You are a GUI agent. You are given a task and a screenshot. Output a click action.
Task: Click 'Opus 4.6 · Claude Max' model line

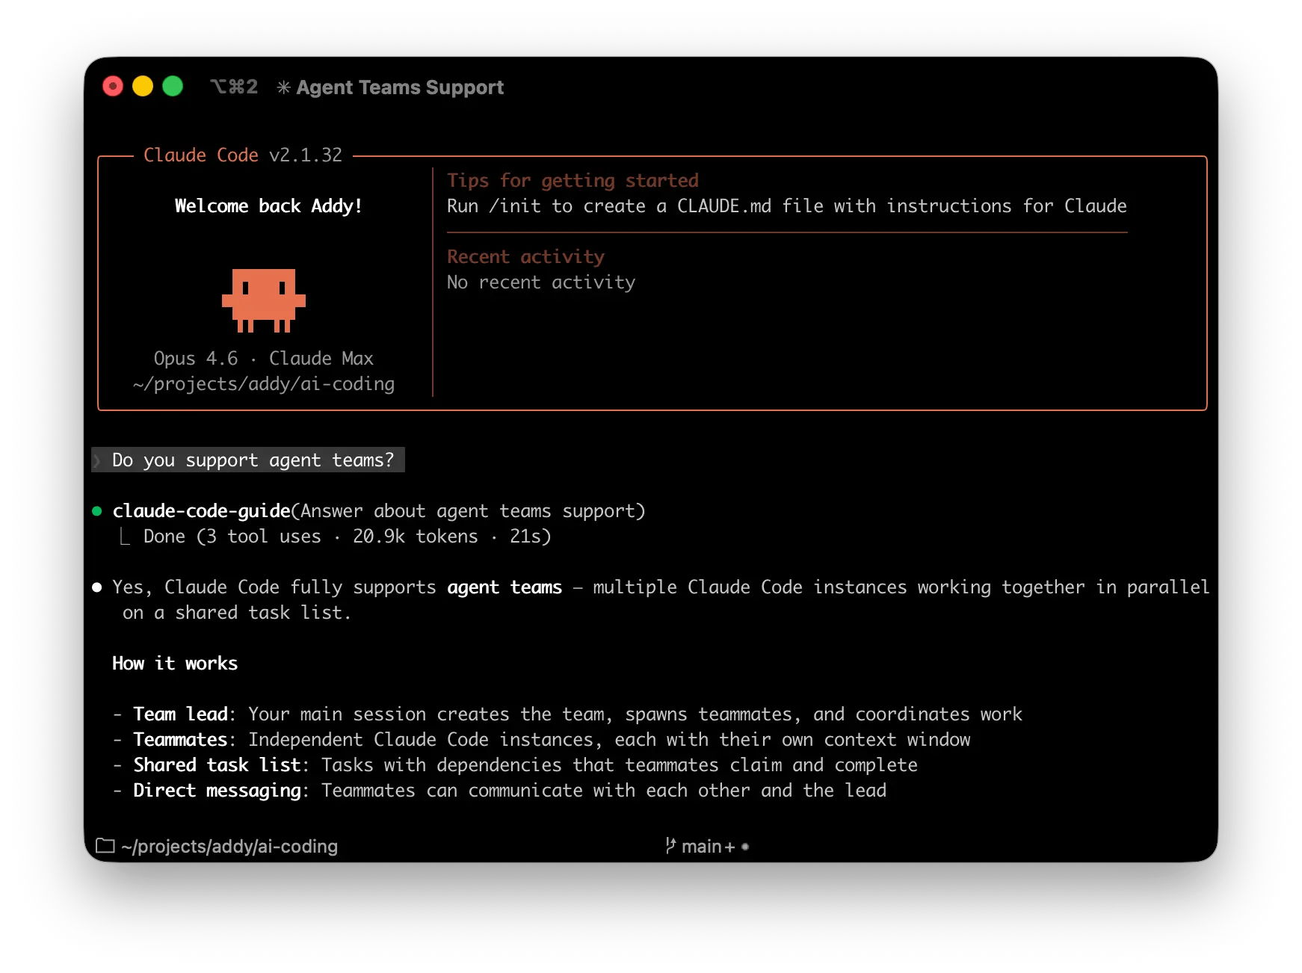[264, 359]
